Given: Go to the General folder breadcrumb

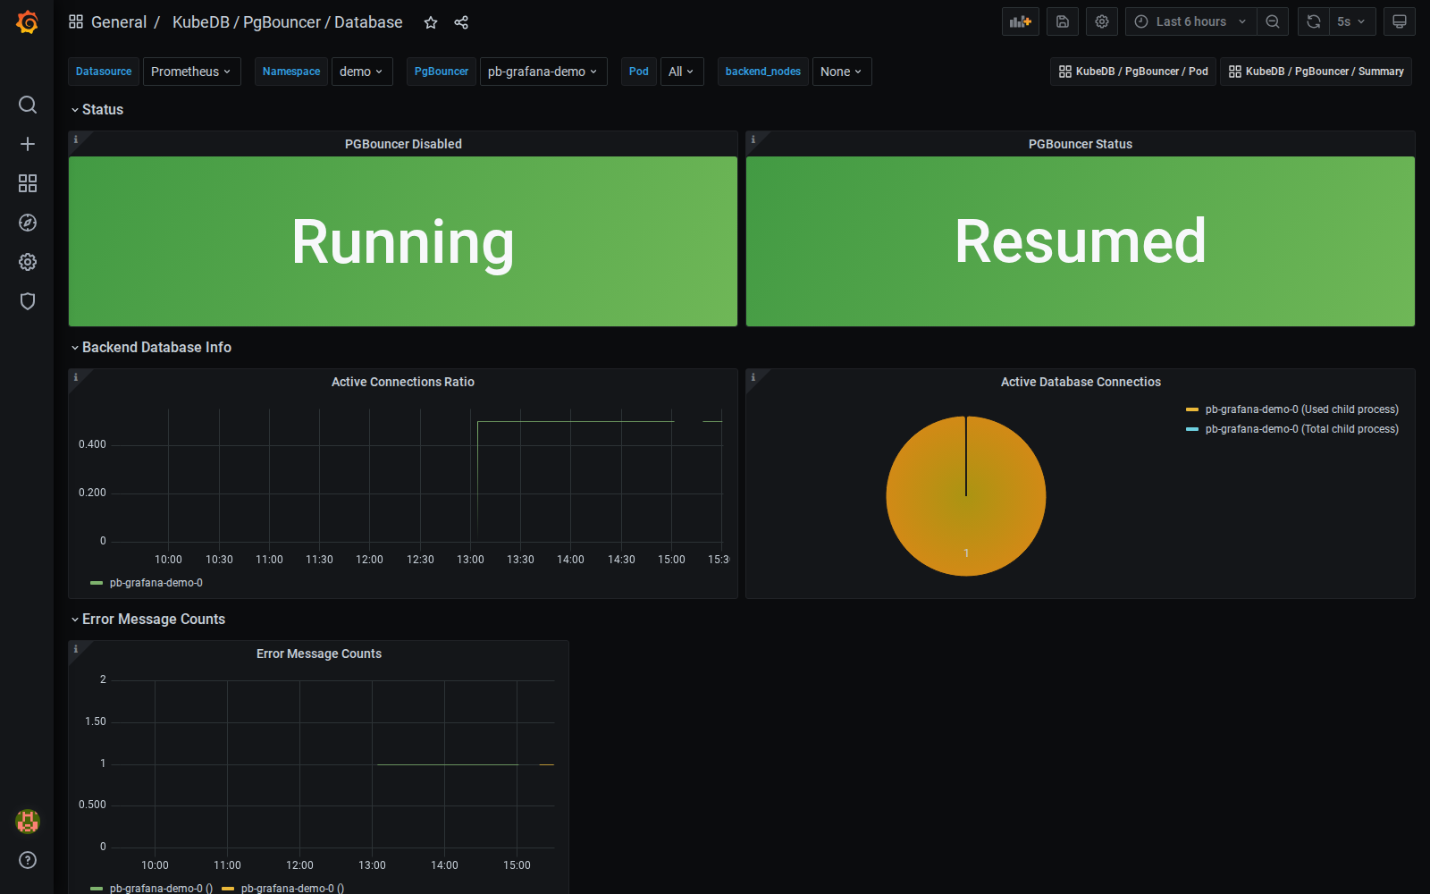Looking at the screenshot, I should click(119, 22).
